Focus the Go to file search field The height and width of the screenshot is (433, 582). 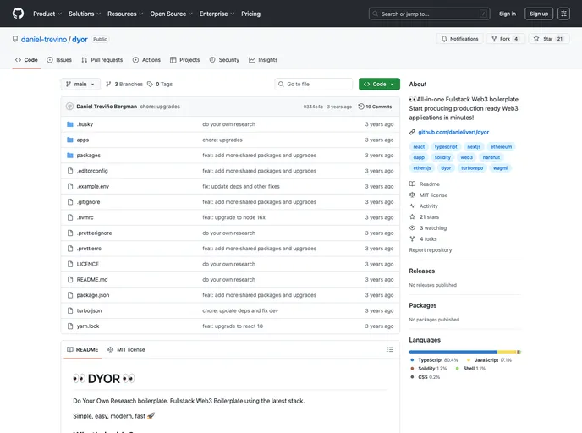314,85
